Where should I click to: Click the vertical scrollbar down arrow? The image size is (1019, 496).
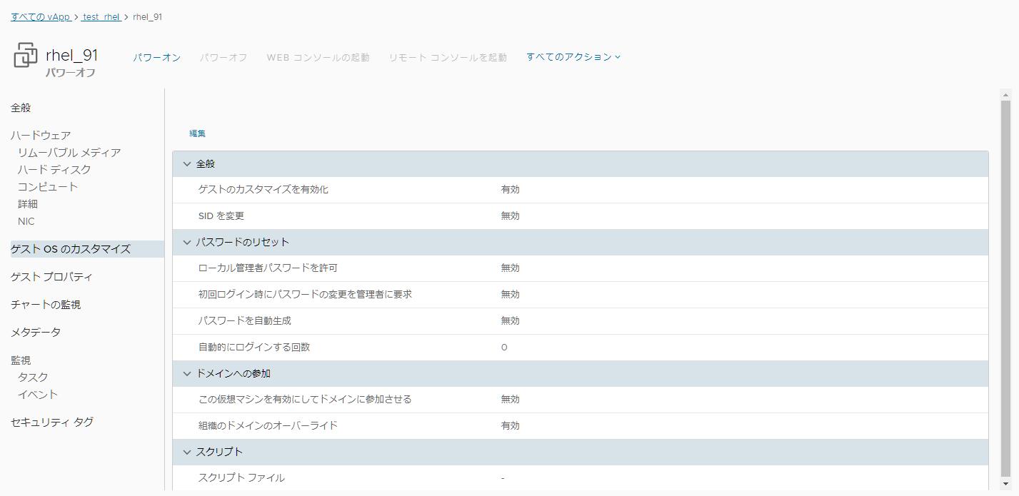pos(1005,483)
